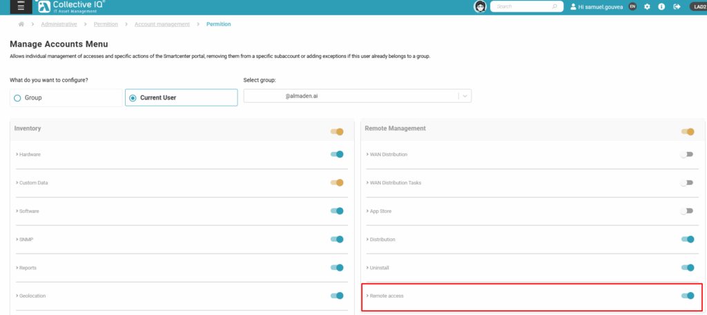Viewport: 707px width, 315px height.
Task: Toggle SNMP permission switch
Action: 337,239
